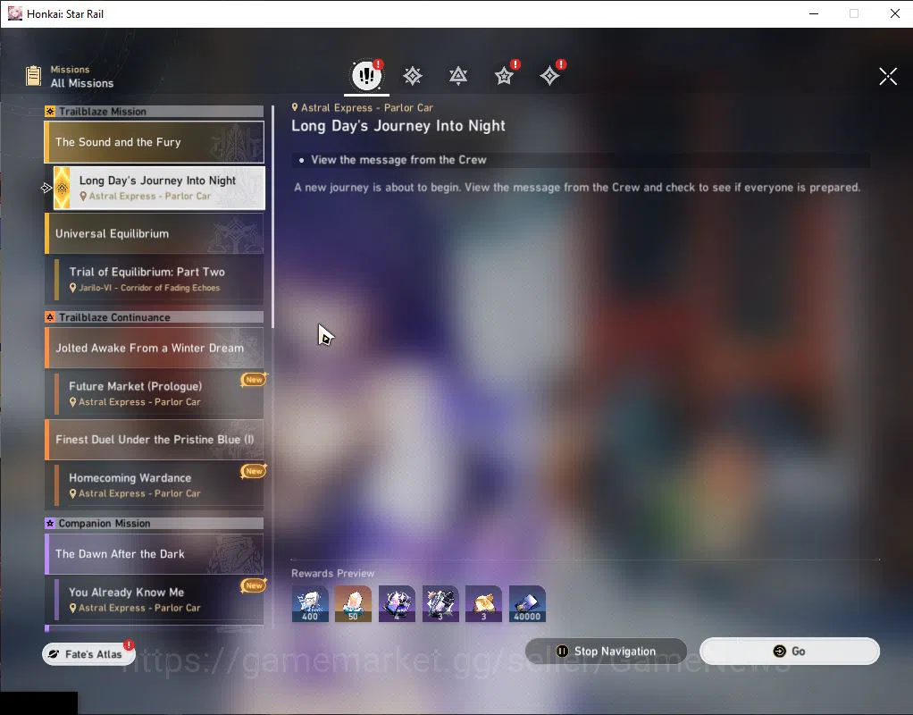
Task: Switch to the Trailblaze Continuance filter icon
Action: (458, 76)
